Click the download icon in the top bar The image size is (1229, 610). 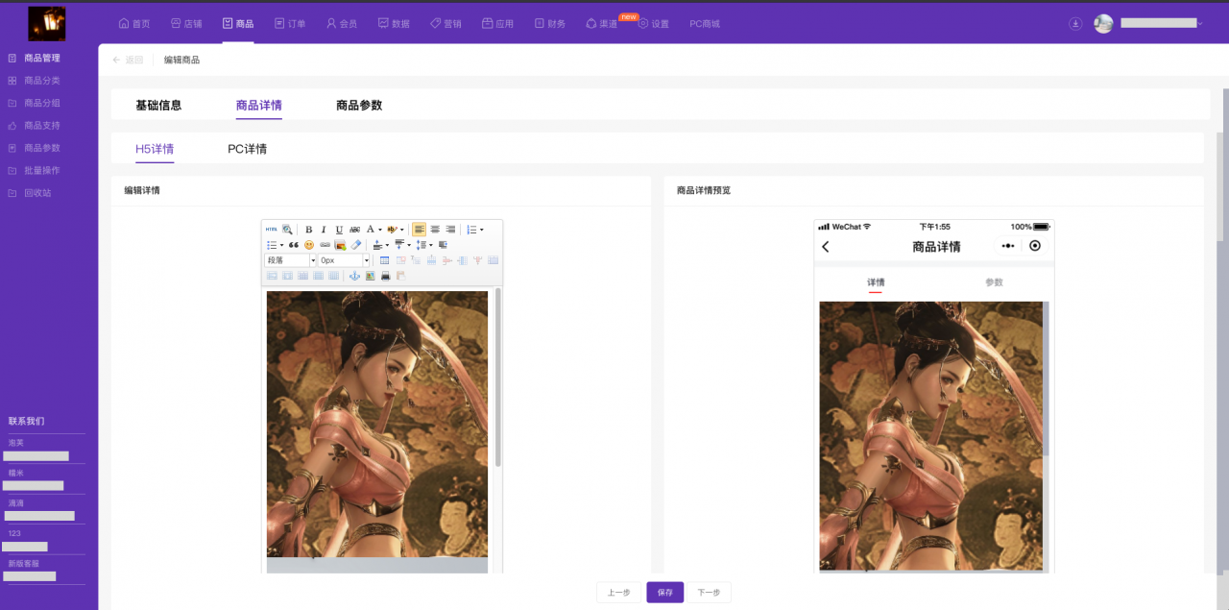coord(1075,23)
